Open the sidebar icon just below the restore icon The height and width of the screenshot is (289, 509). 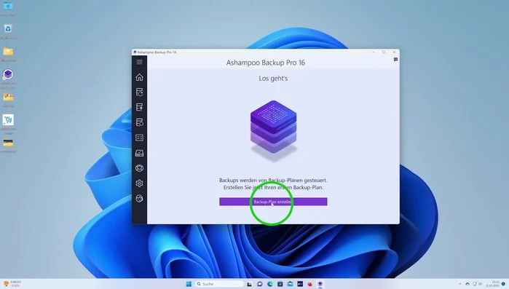pyautogui.click(x=139, y=122)
